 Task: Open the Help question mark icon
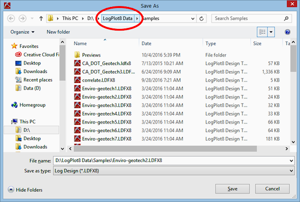287,32
